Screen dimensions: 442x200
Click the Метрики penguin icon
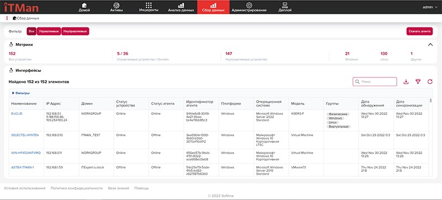[x=11, y=45]
